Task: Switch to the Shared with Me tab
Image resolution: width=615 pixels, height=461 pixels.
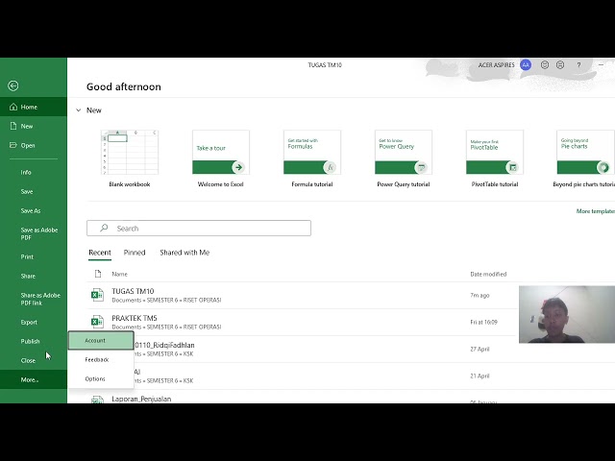Action: coord(184,253)
